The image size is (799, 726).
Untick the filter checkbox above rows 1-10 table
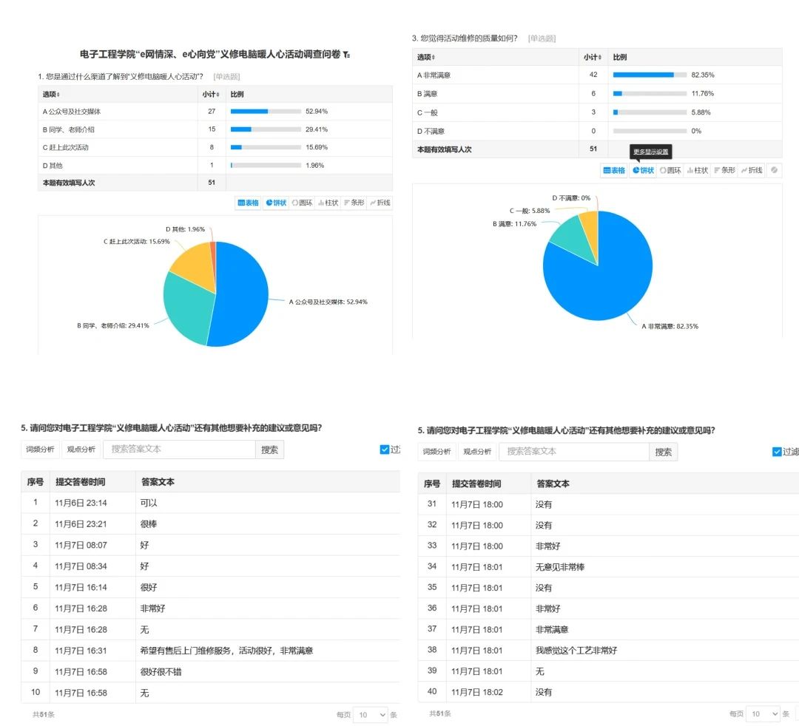point(385,449)
